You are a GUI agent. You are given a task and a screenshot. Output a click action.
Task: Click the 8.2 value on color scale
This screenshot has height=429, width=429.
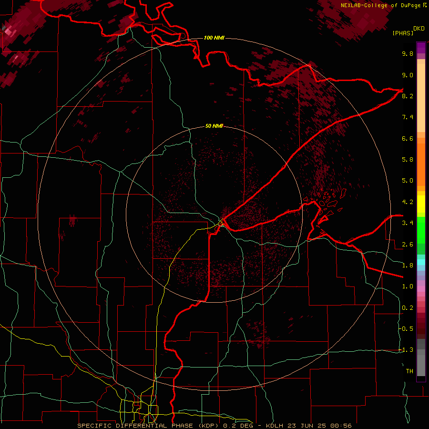(x=408, y=96)
